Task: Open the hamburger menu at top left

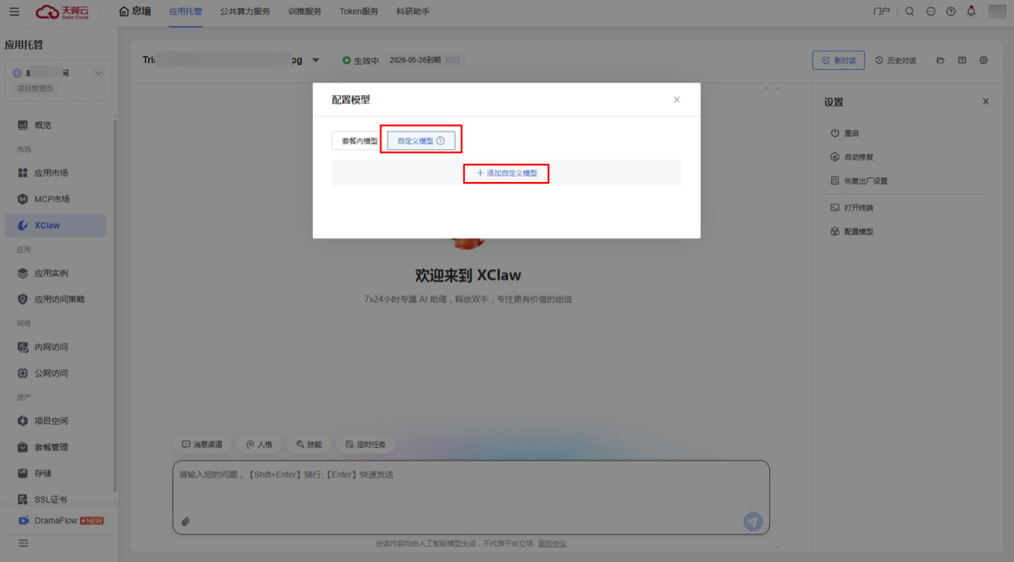Action: click(x=14, y=12)
